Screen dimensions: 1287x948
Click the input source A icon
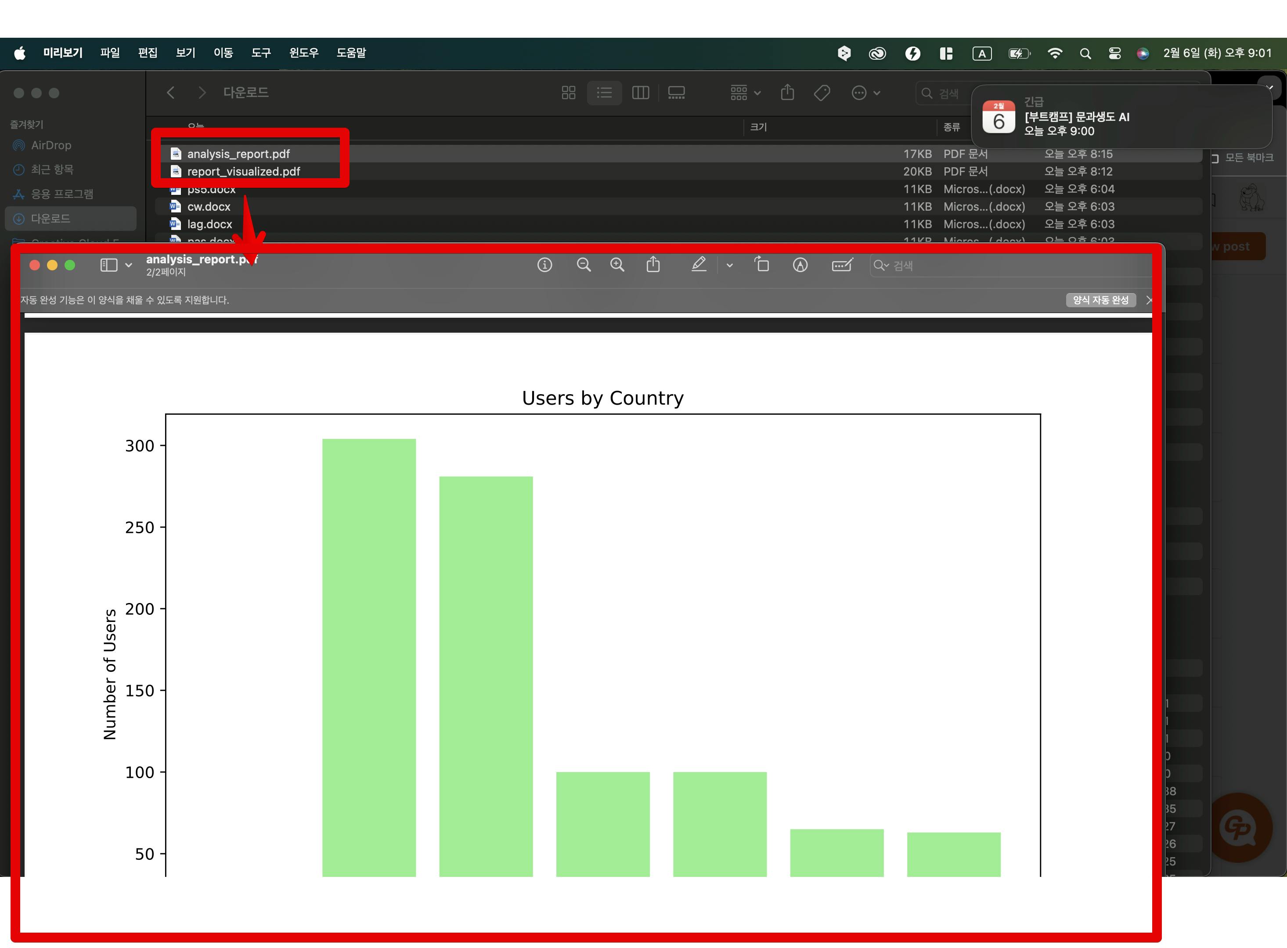coord(982,54)
